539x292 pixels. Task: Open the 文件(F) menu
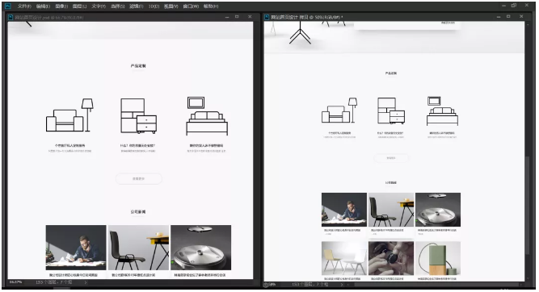click(24, 6)
